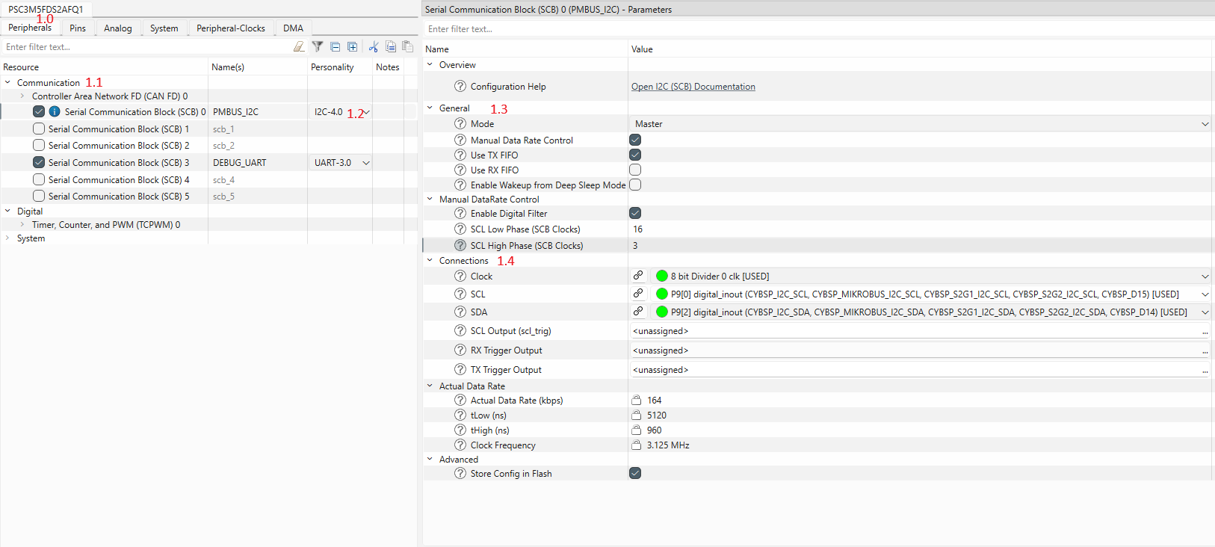Click the cut scissors icon

[374, 46]
